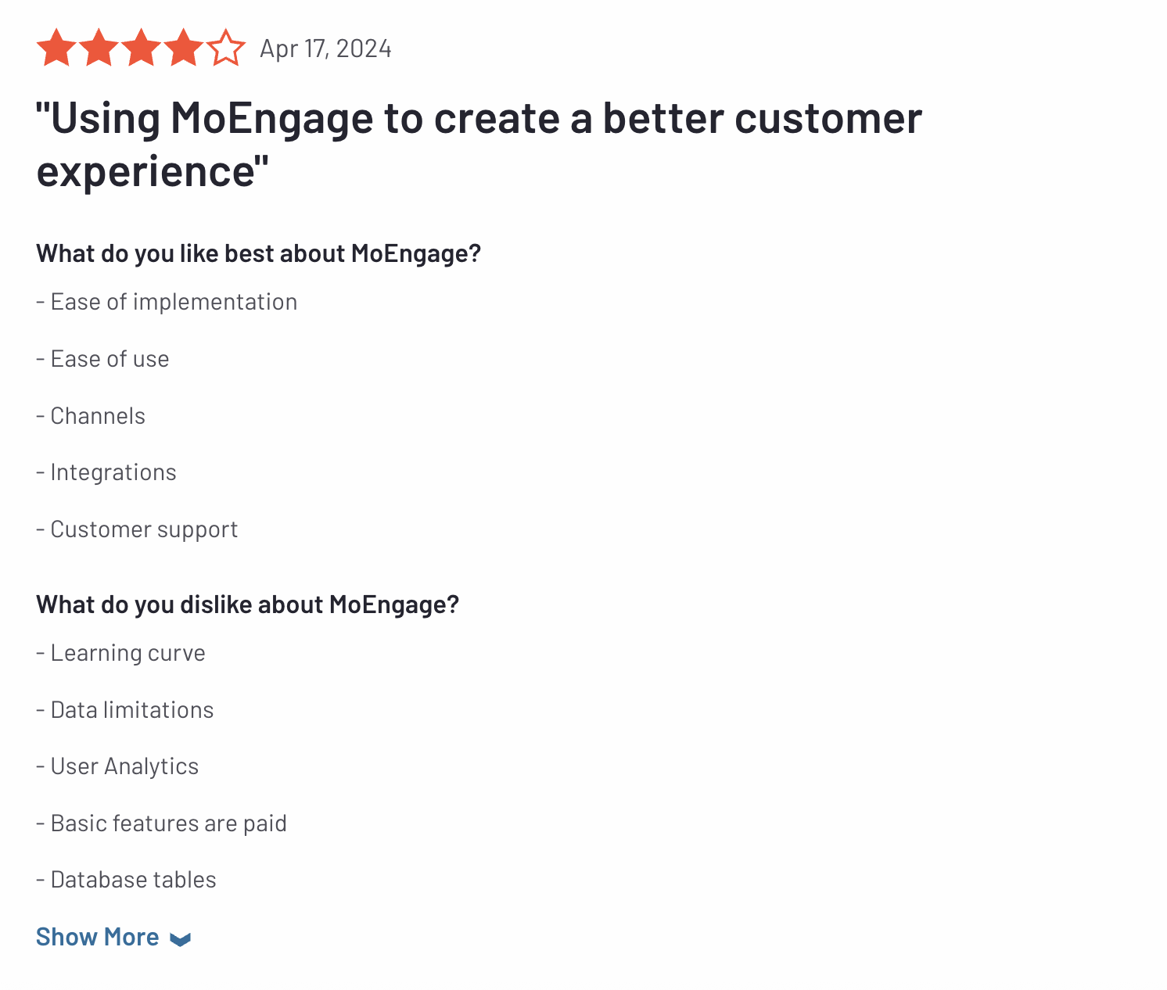Click the 'User Analytics' dislike item
The width and height of the screenshot is (1167, 990).
pos(117,766)
